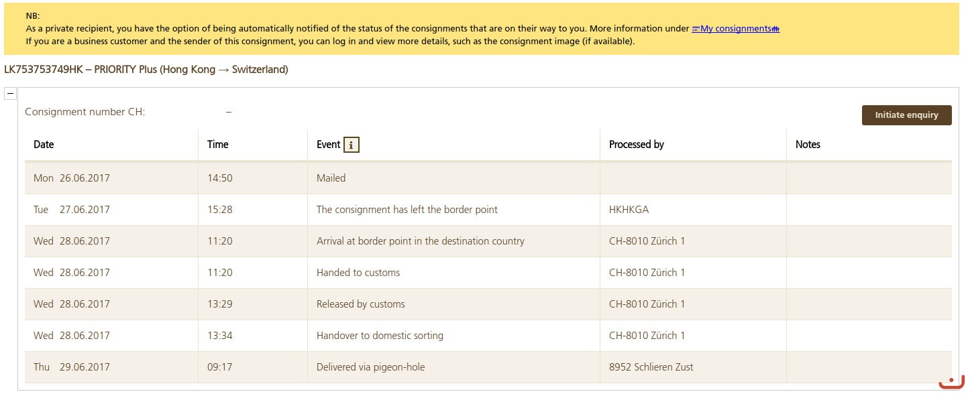
Task: Collapse the consignment details panel
Action: click(x=10, y=93)
